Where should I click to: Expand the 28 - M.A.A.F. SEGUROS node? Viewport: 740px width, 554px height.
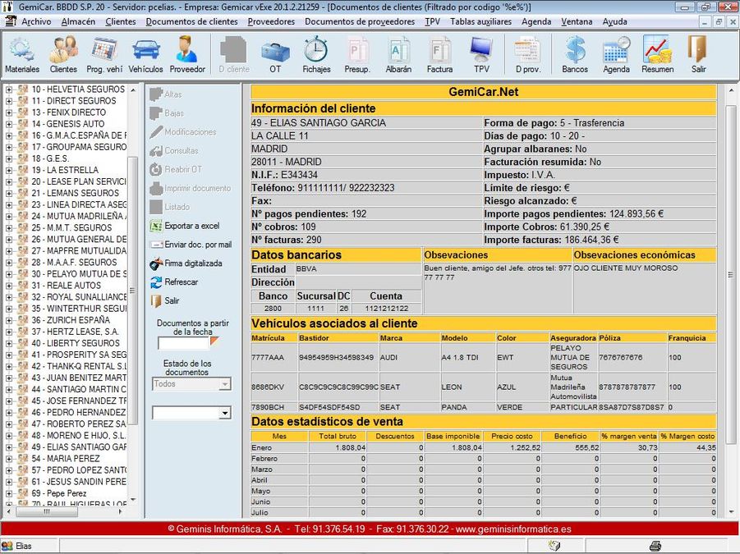[x=9, y=263]
